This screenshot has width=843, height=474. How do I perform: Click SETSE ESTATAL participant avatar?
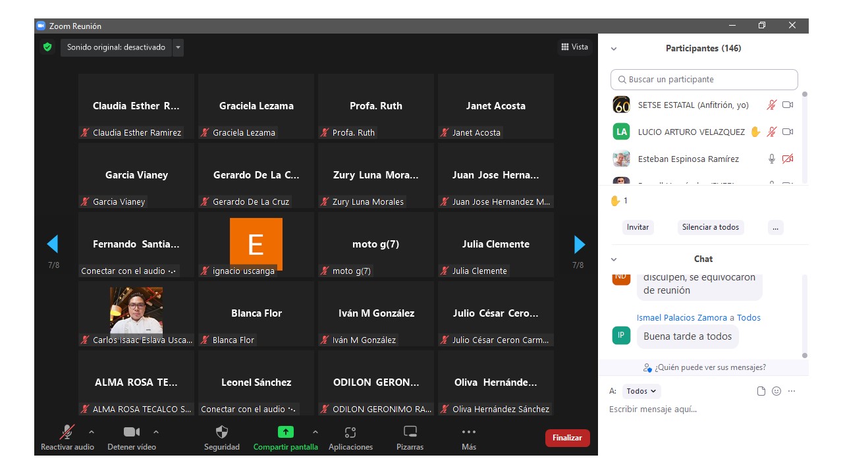(621, 105)
